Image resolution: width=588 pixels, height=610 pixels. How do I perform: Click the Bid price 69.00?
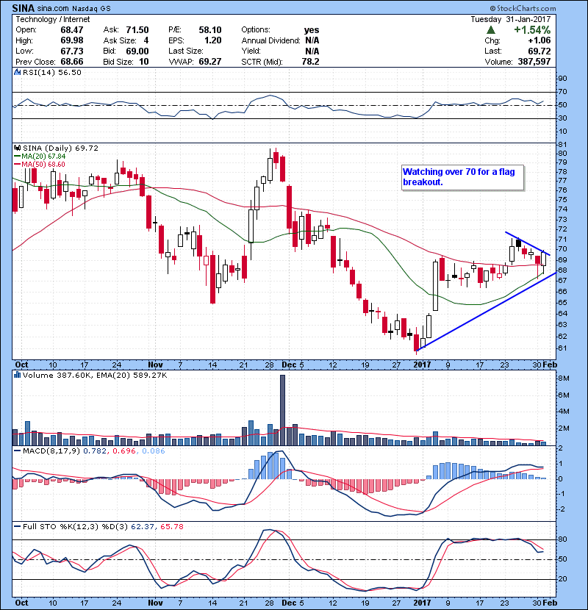pyautogui.click(x=137, y=51)
